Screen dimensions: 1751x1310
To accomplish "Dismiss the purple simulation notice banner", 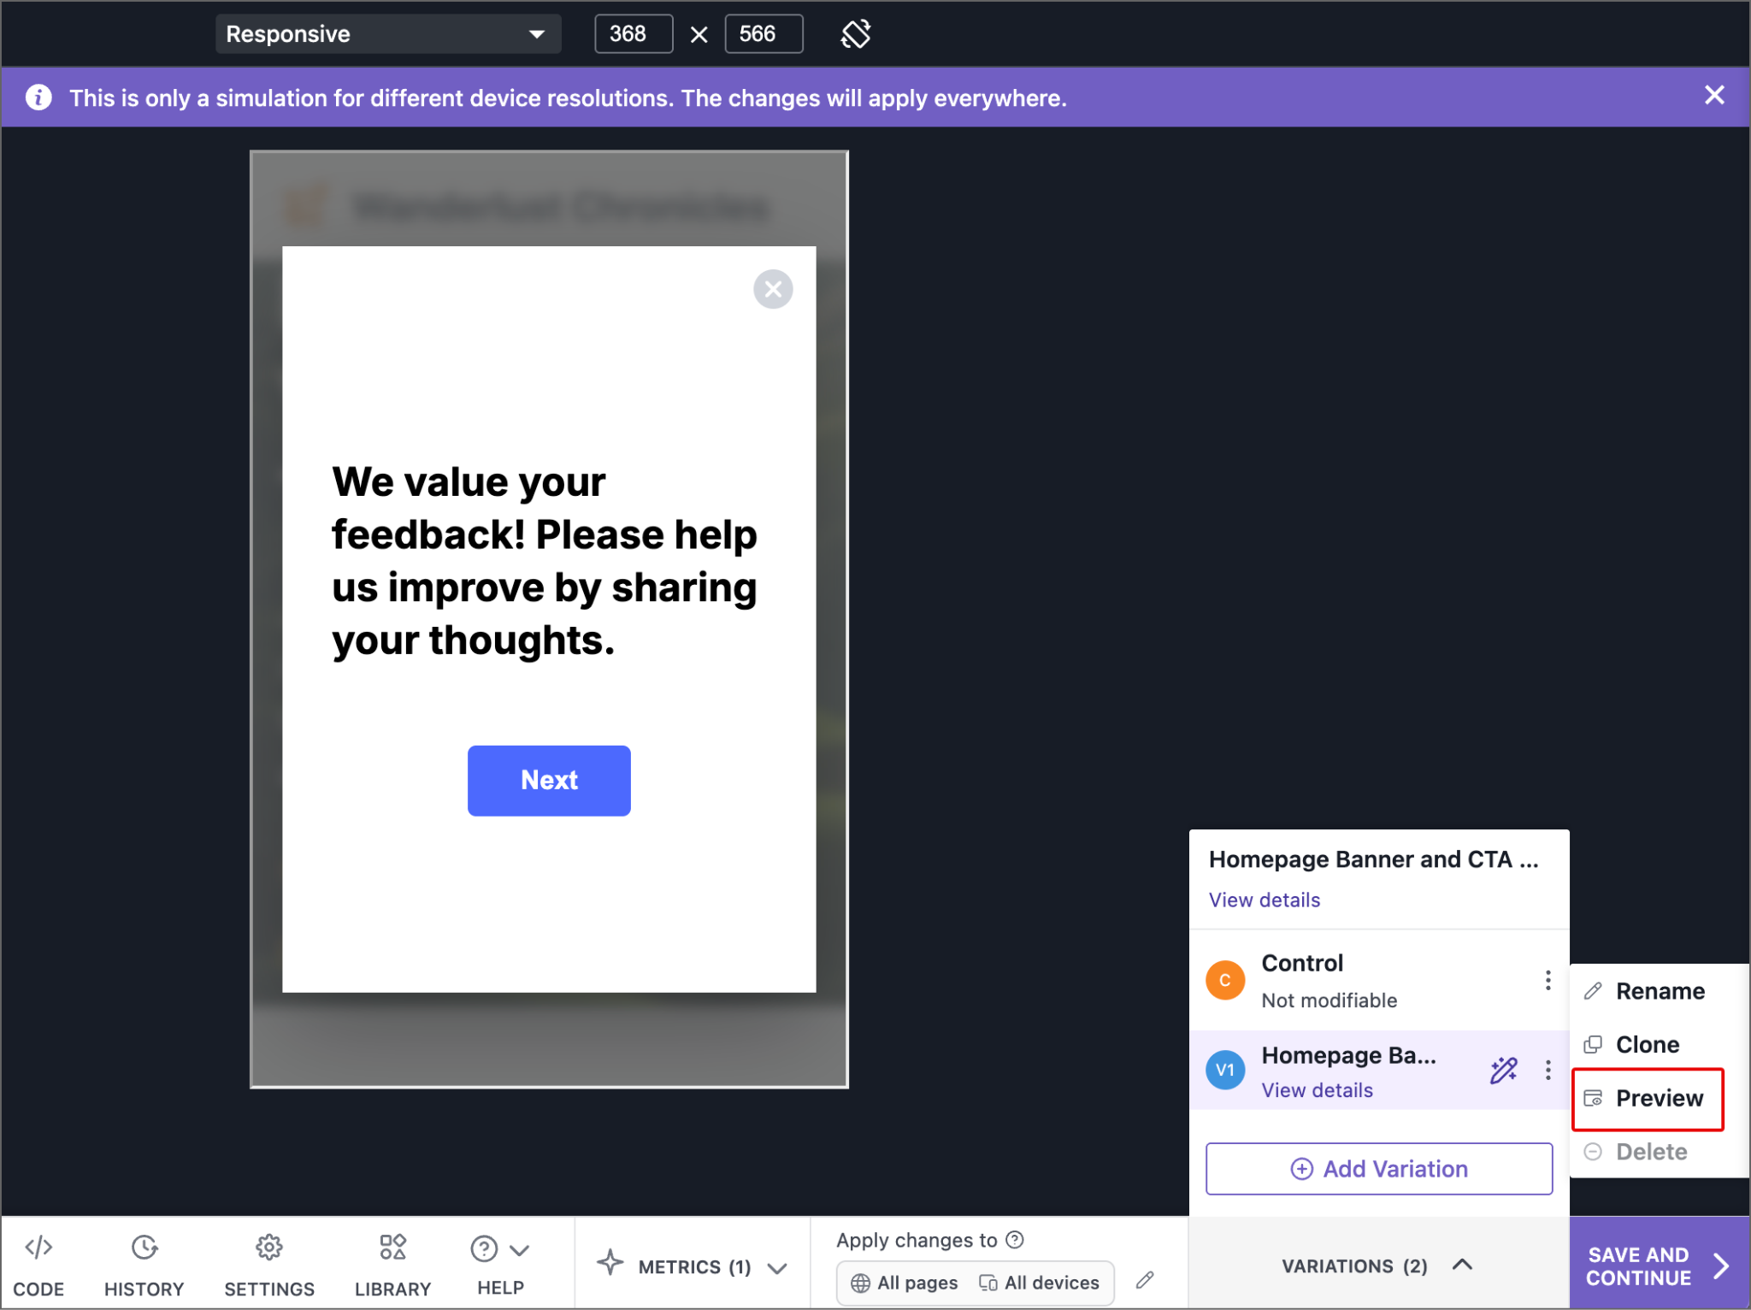I will click(x=1713, y=95).
